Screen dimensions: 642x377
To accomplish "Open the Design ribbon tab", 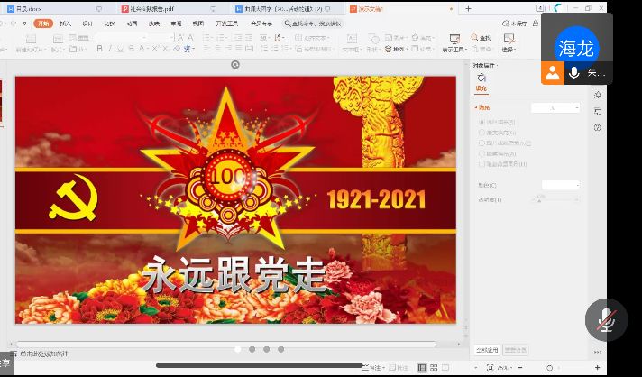I will [87, 23].
